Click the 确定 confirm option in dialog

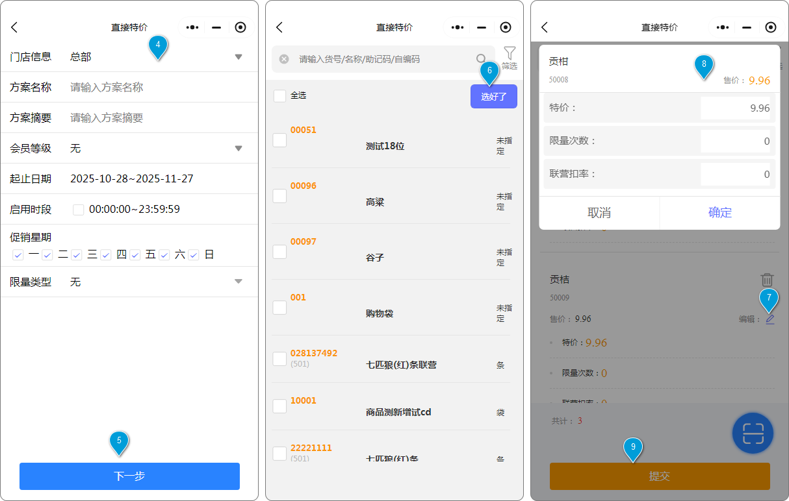[719, 213]
